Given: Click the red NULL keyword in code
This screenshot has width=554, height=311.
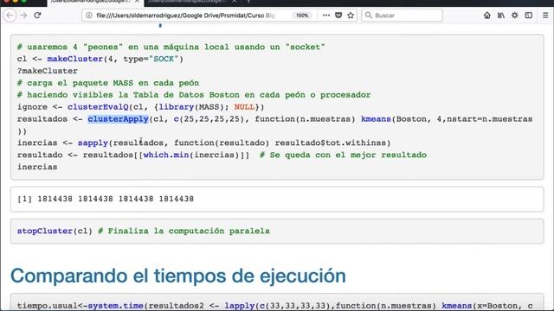Looking at the screenshot, I should 244,107.
